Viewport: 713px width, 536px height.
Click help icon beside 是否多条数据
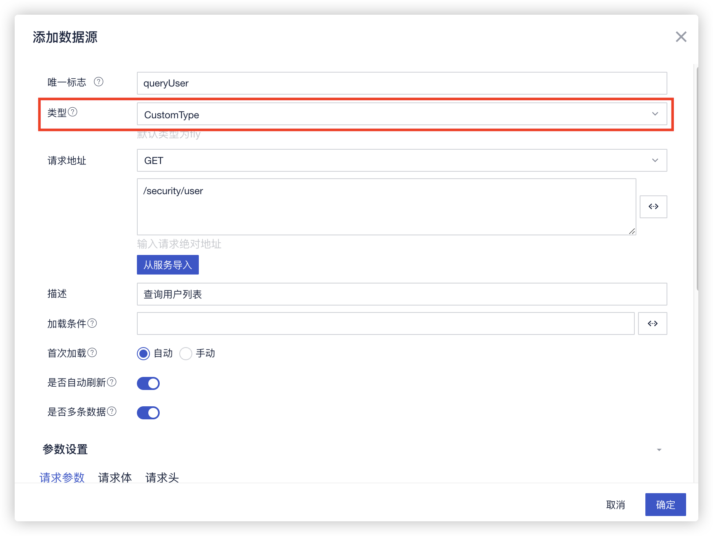point(112,412)
